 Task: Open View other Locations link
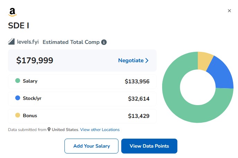[x=100, y=130]
